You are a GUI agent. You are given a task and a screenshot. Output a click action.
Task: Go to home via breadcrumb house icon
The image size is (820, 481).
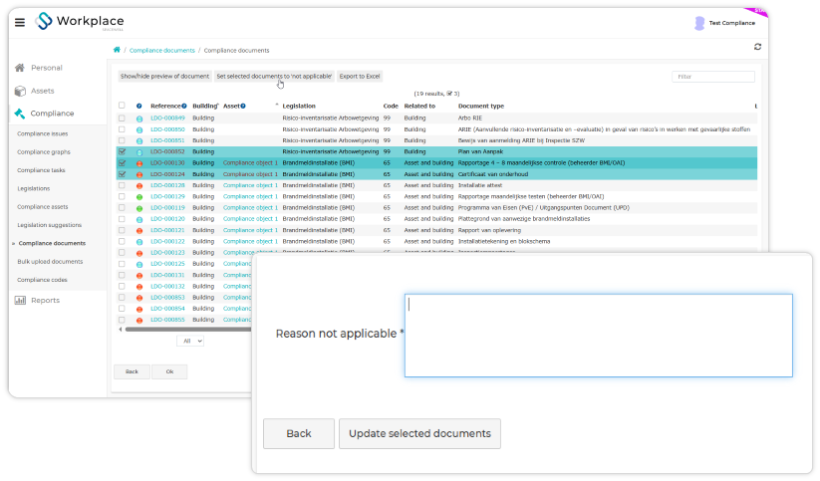[117, 50]
